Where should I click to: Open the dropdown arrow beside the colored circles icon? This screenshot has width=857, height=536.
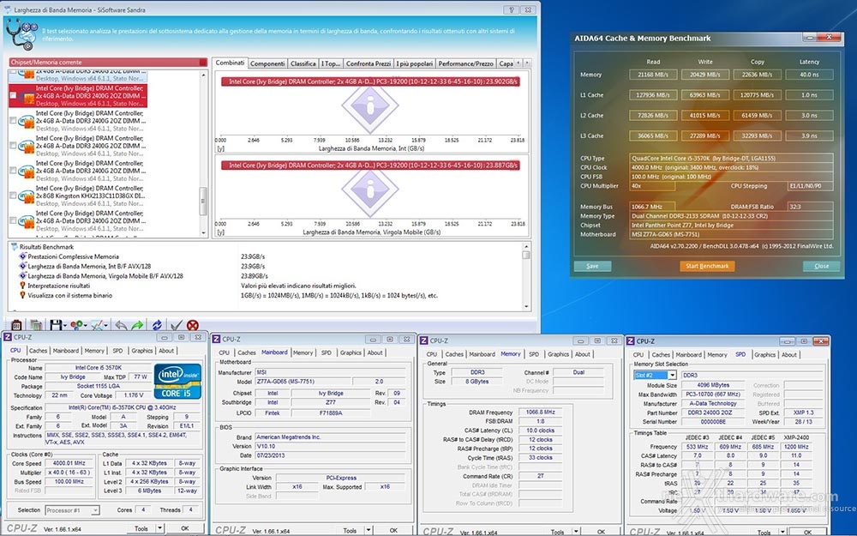coord(85,326)
